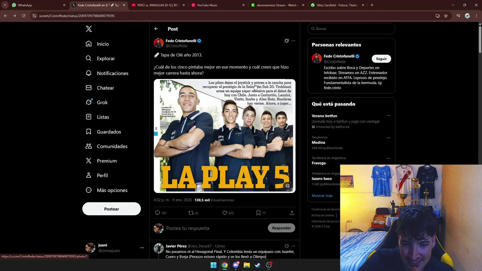Click Chrome icon in taskbar
The height and width of the screenshot is (271, 482).
point(224,265)
